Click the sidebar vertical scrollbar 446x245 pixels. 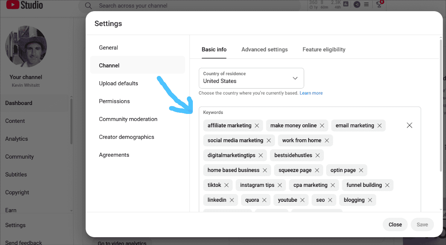pos(71,121)
